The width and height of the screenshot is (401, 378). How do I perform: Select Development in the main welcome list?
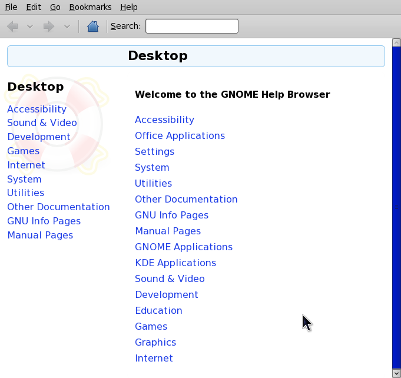coord(167,294)
